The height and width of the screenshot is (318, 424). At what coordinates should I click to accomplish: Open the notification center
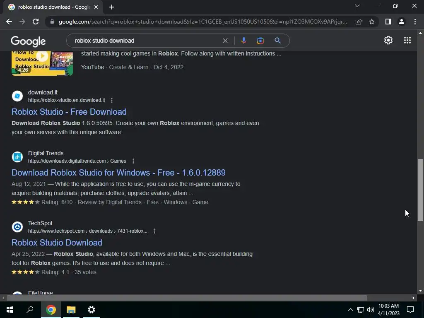tap(410, 310)
